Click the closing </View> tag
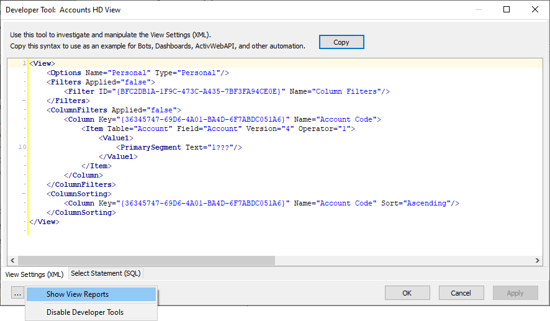 tap(45, 222)
